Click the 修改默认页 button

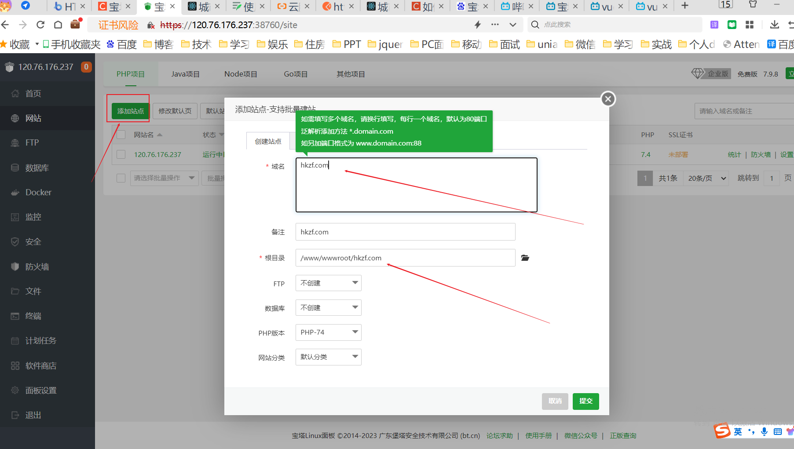click(175, 111)
